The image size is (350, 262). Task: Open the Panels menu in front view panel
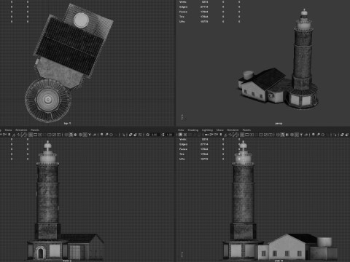(x=35, y=130)
